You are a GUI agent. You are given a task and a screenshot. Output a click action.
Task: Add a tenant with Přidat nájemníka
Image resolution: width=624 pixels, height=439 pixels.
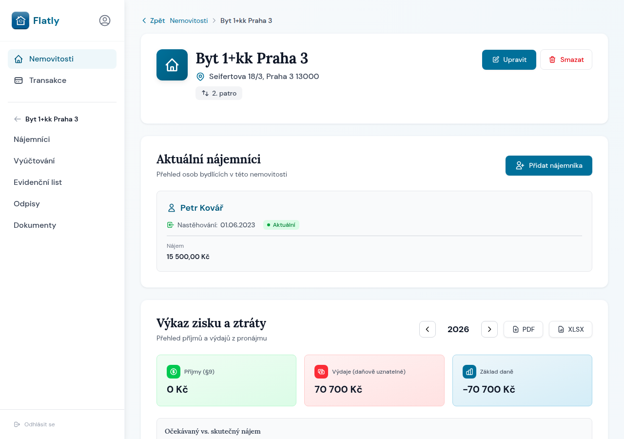[548, 165]
